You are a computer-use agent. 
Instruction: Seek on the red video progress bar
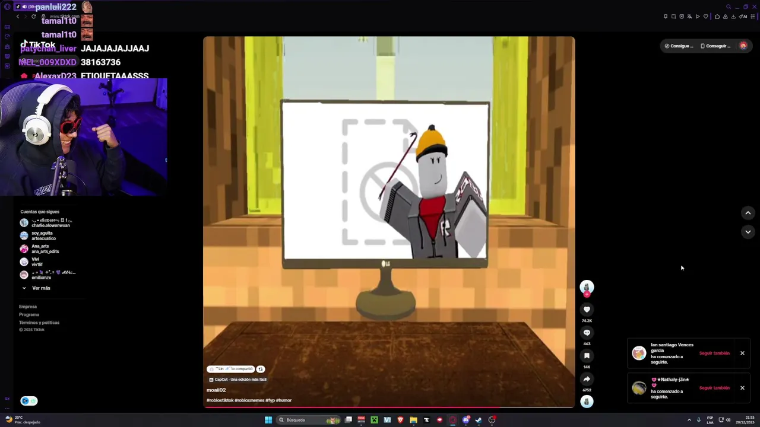389,407
